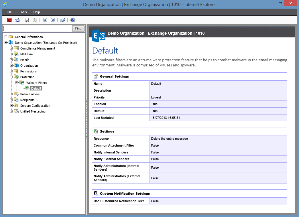
Task: Click the Protection shield icon
Action: (16, 77)
